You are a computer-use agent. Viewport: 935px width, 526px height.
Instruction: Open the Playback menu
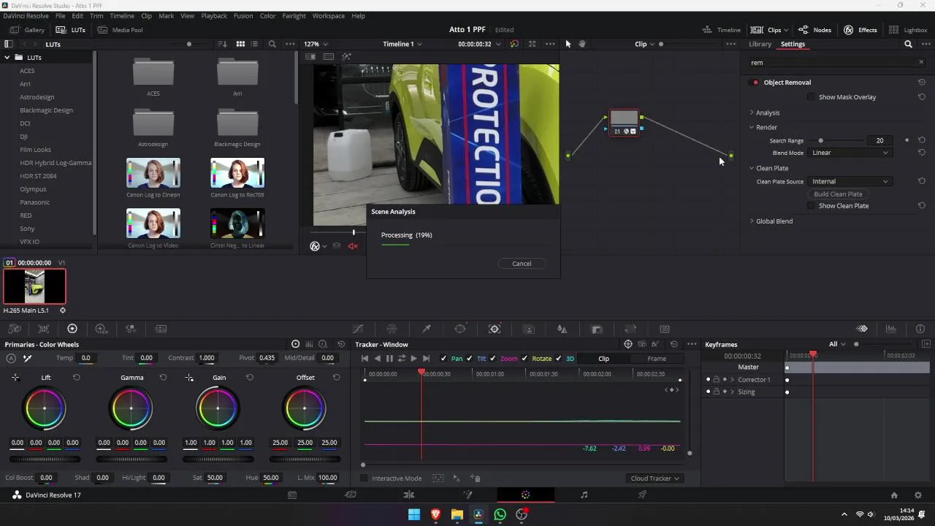pos(214,15)
